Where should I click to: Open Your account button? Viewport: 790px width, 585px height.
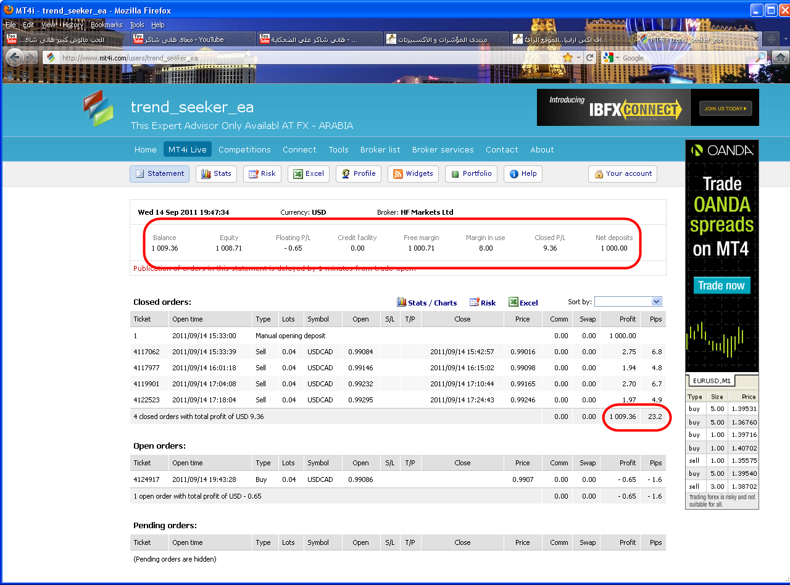click(x=623, y=174)
